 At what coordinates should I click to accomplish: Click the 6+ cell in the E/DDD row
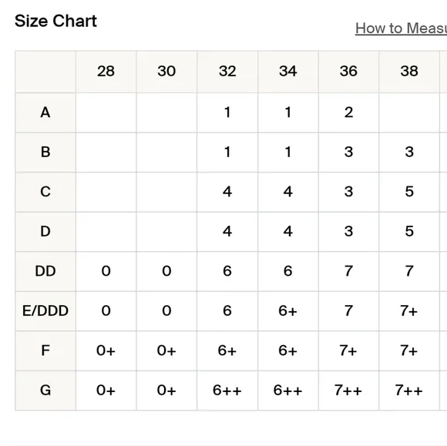click(288, 310)
